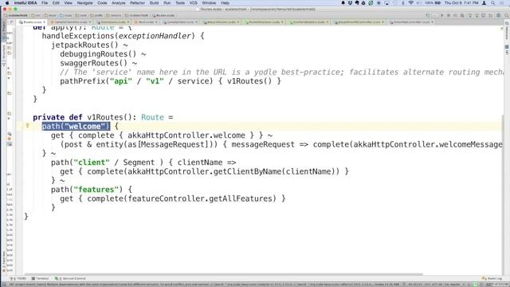Open the Structure tool window side tab
This screenshot has width=510, height=287.
pyautogui.click(x=4, y=56)
